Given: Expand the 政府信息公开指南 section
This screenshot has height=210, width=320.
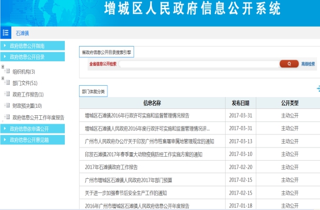Looking at the screenshot, I should coord(32,45).
